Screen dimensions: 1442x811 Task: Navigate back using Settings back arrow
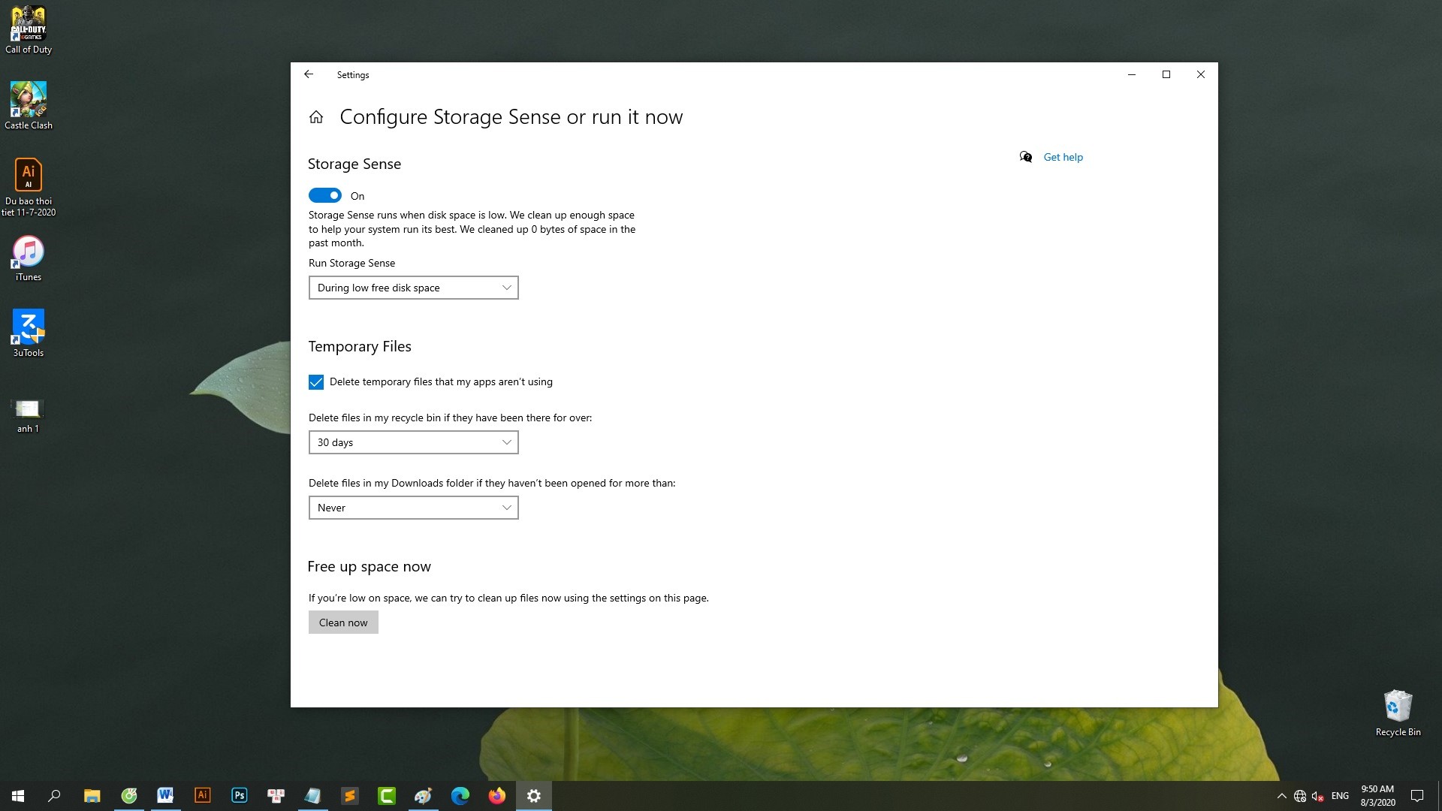pos(309,74)
